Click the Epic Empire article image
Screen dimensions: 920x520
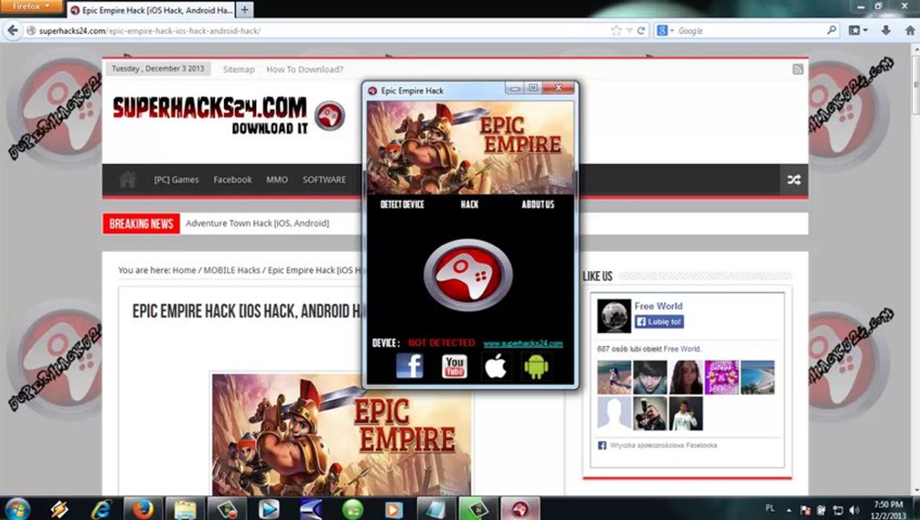pos(341,435)
